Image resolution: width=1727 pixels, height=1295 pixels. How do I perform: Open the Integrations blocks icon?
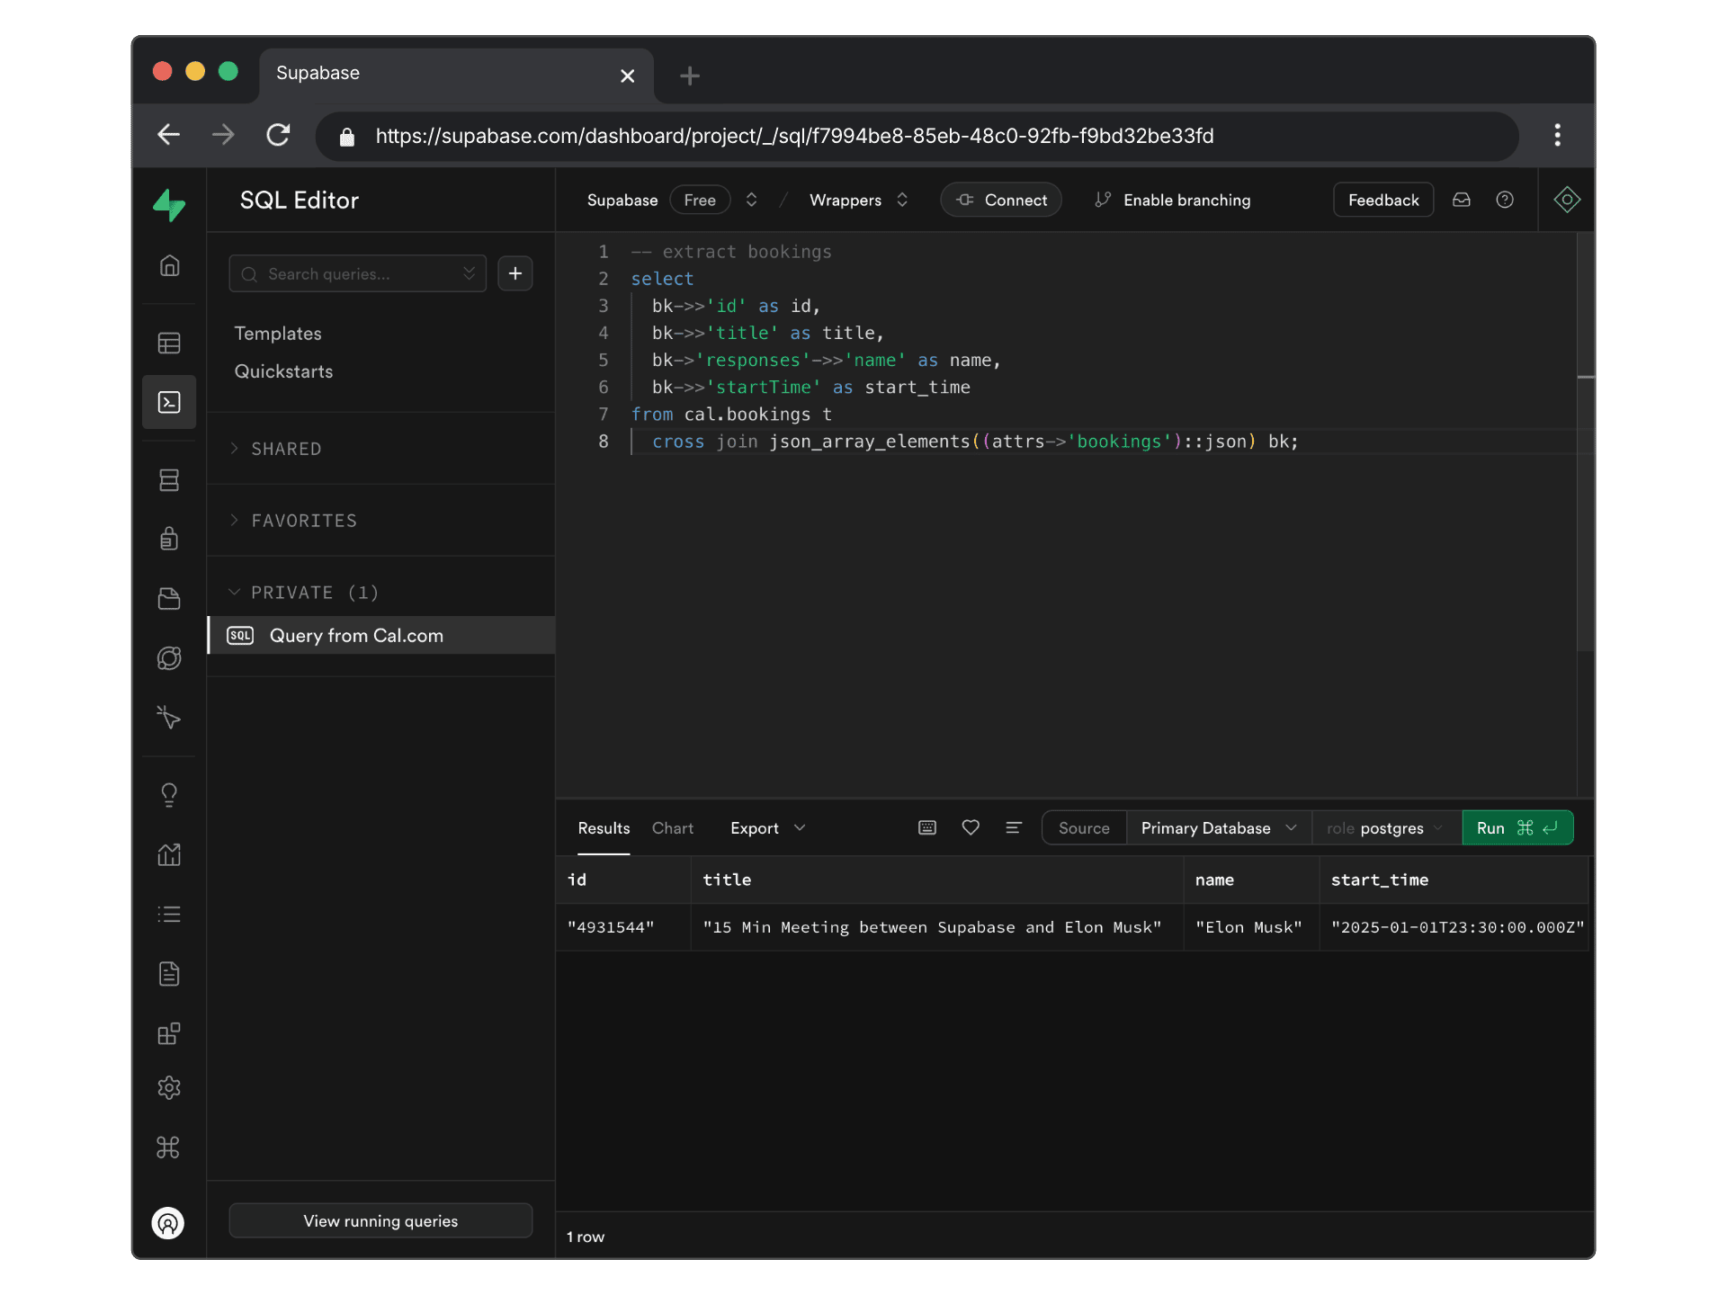pos(169,1033)
